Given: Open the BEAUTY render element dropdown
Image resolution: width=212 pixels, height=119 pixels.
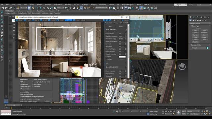Looking at the screenshot, I should pos(91,20).
